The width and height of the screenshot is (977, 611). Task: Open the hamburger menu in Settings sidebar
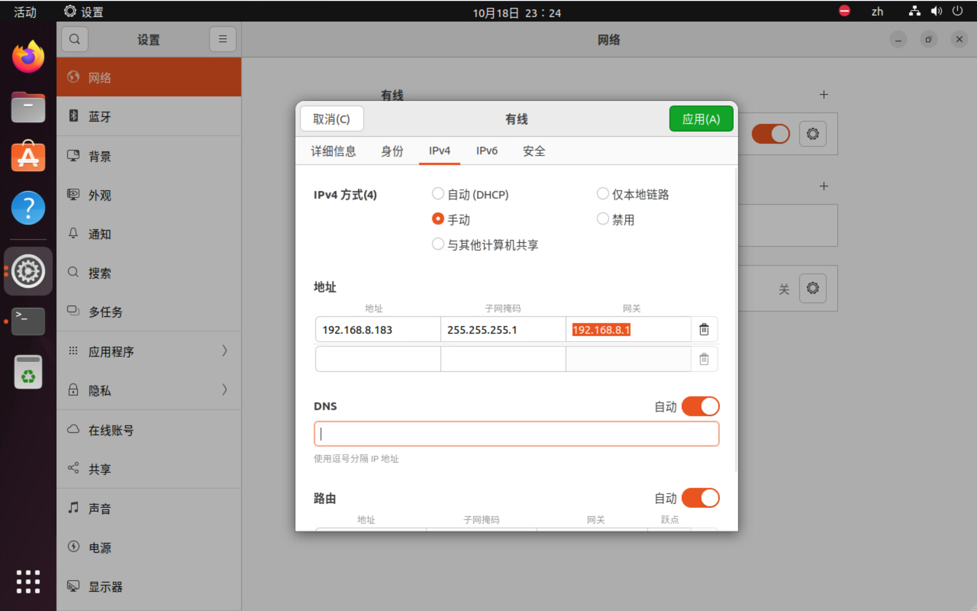(x=222, y=39)
